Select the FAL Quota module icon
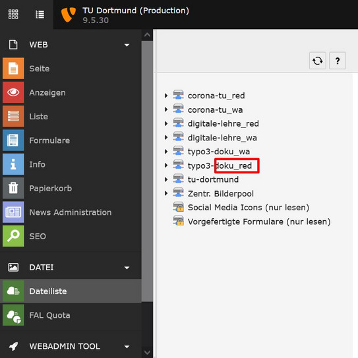 point(13,315)
